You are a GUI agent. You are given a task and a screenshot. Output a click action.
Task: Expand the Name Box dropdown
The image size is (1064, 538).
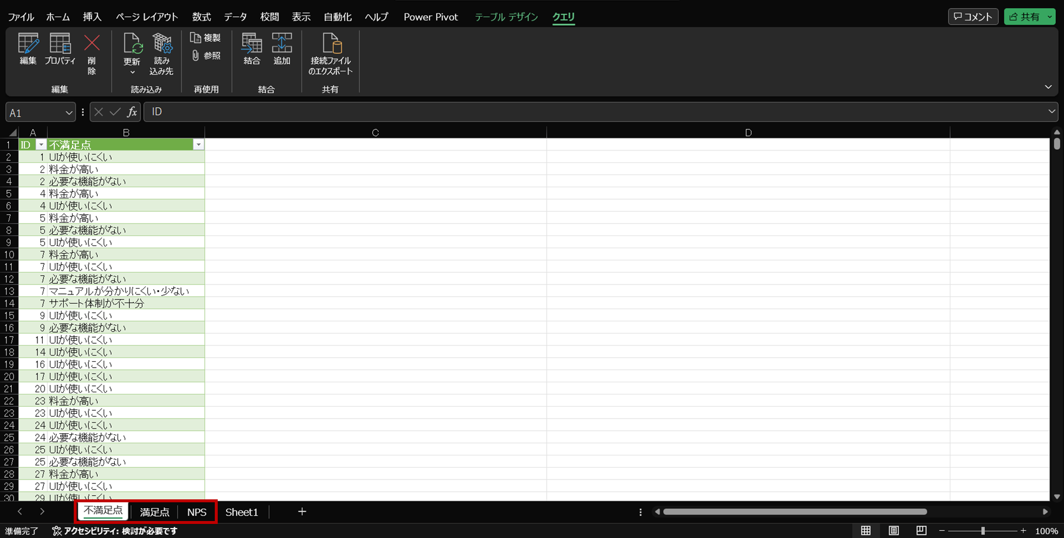(69, 112)
